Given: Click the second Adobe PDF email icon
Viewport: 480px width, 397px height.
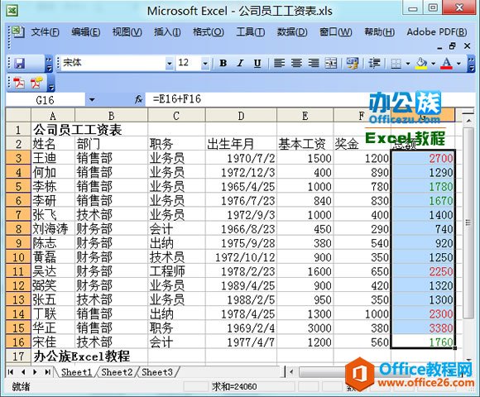Looking at the screenshot, I should point(36,83).
